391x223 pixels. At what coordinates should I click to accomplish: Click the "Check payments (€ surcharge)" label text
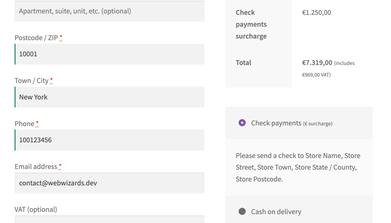[x=292, y=123]
